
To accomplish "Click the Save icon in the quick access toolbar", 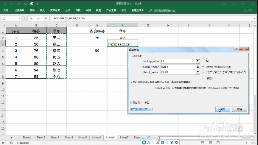I will point(6,4).
